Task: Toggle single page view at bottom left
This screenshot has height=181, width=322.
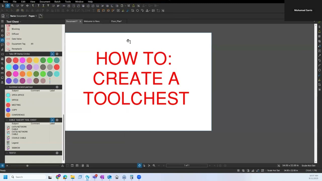Action: coord(67,165)
